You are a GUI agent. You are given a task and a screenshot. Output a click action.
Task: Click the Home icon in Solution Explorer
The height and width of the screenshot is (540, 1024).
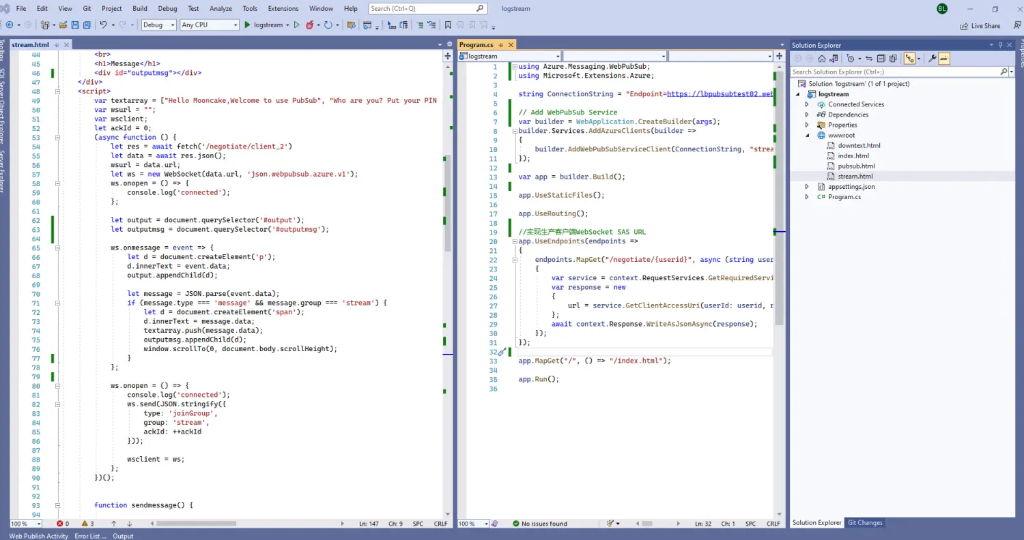(822, 59)
